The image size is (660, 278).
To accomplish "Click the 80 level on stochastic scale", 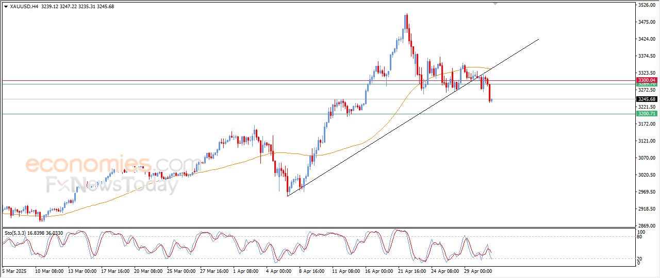I will pyautogui.click(x=640, y=237).
